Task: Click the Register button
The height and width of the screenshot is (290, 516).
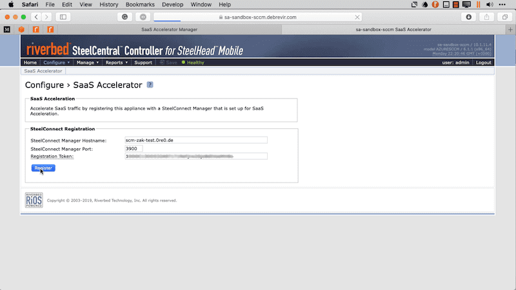Action: [43, 168]
